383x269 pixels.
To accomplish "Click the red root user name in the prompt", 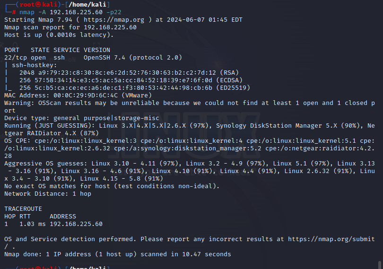I will pyautogui.click(x=27, y=5).
